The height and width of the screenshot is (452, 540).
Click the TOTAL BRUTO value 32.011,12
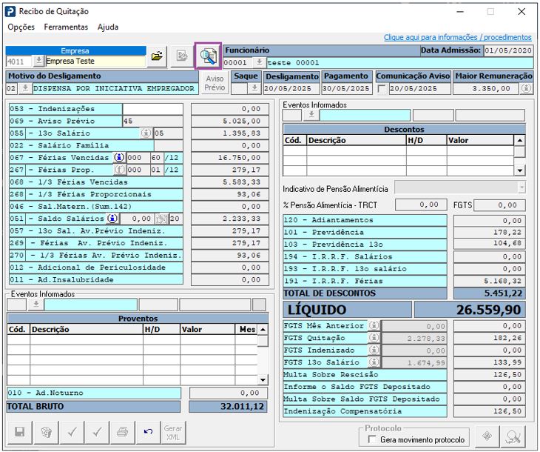[228, 407]
